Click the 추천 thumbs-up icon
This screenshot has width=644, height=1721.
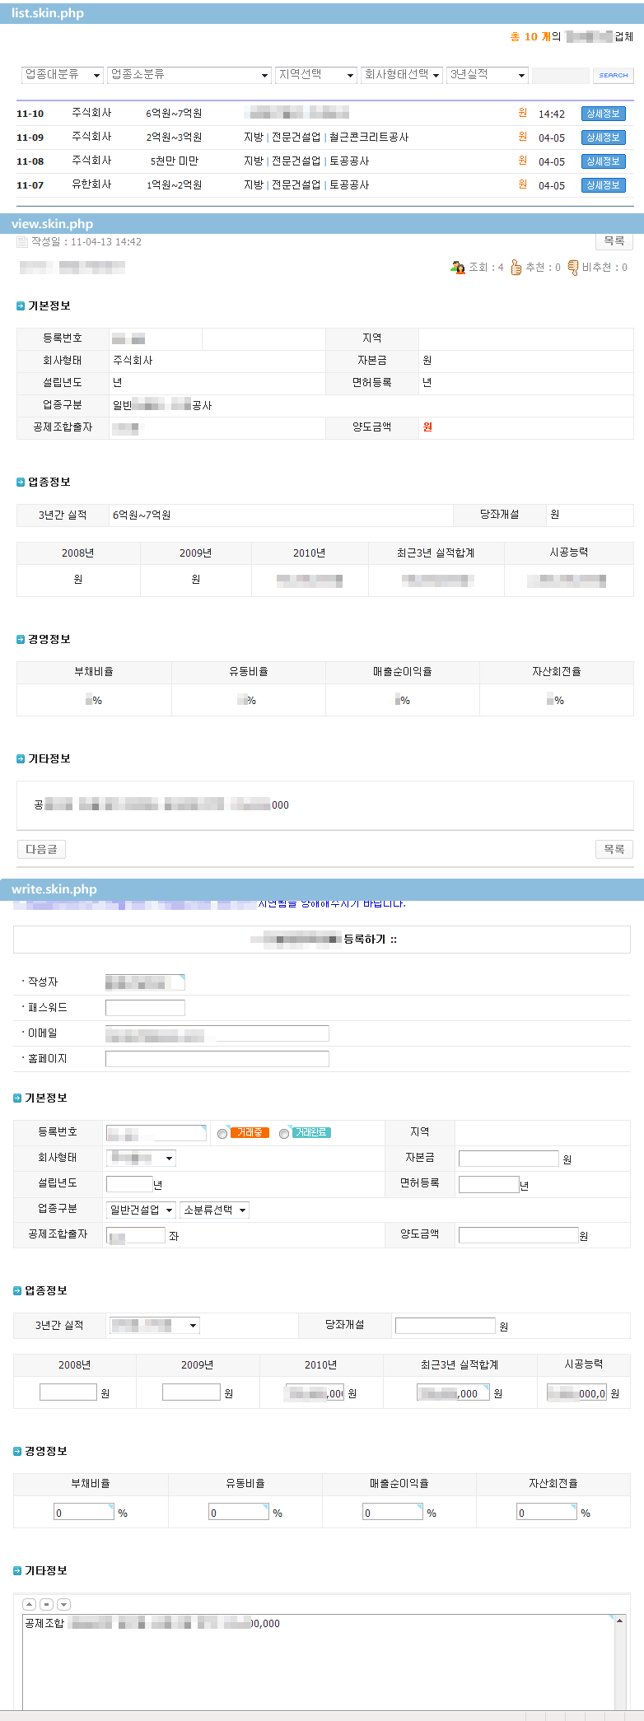(516, 267)
